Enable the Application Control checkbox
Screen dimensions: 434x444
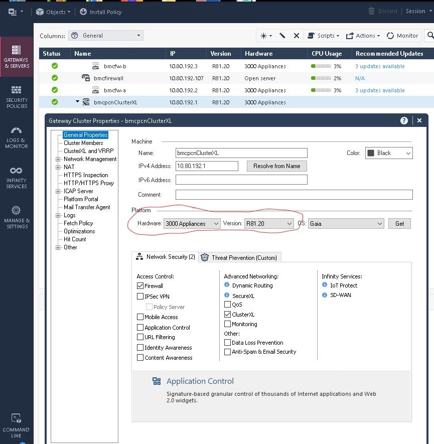coord(140,327)
